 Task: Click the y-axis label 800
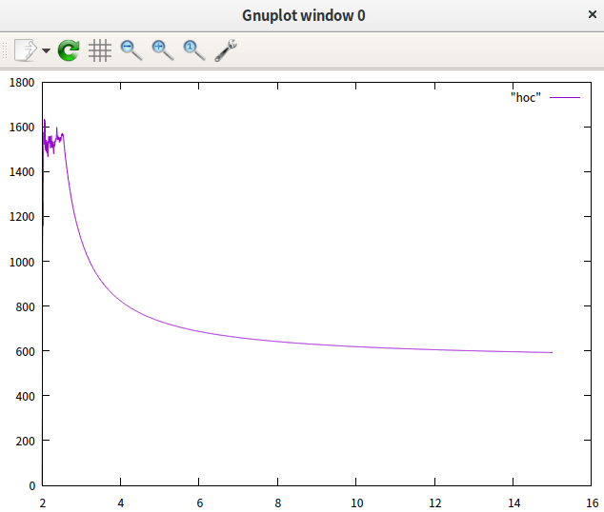(x=26, y=307)
